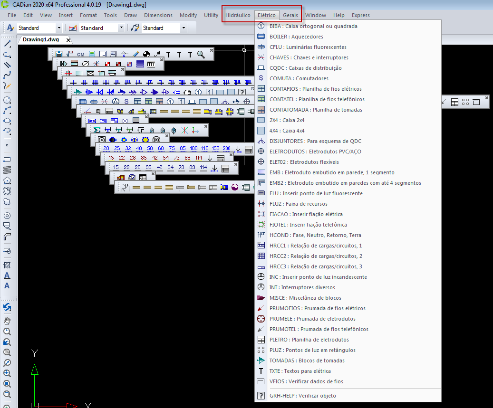Close the Drawing1.dwg document tab

[68, 40]
